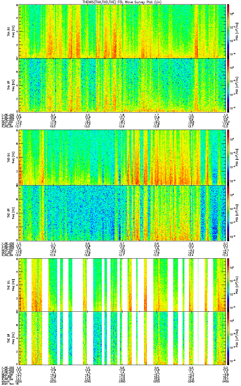241x386 pixels.
Task: Click the 0300 time tick label
Action: point(122,381)
